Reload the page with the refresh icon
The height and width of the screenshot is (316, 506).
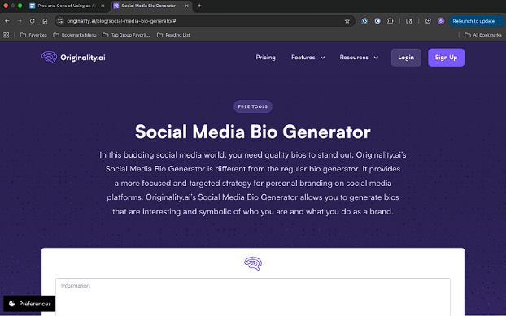pyautogui.click(x=33, y=21)
